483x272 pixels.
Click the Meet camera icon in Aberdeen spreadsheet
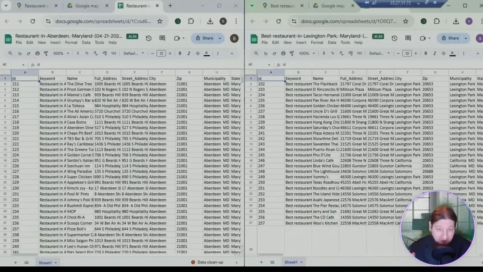coord(177,38)
